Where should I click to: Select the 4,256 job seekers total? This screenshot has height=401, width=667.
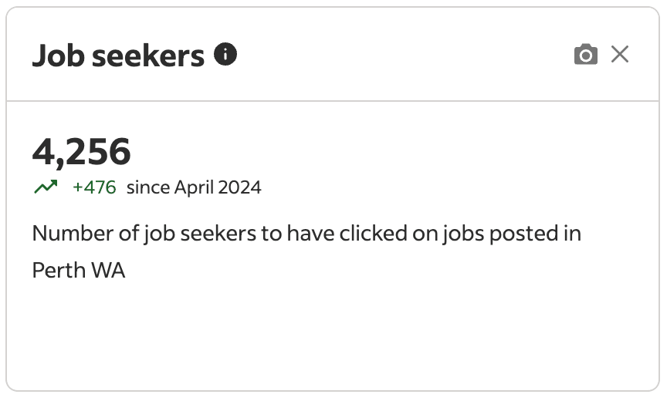[82, 151]
